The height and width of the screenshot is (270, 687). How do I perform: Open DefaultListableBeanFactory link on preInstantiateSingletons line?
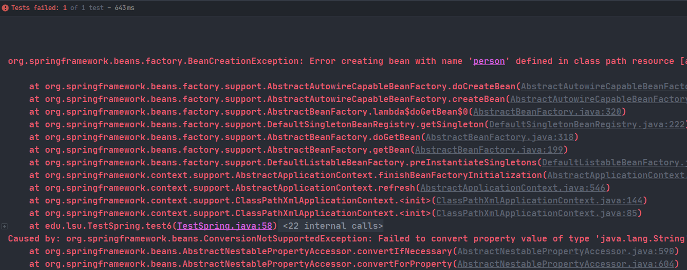tap(615, 163)
